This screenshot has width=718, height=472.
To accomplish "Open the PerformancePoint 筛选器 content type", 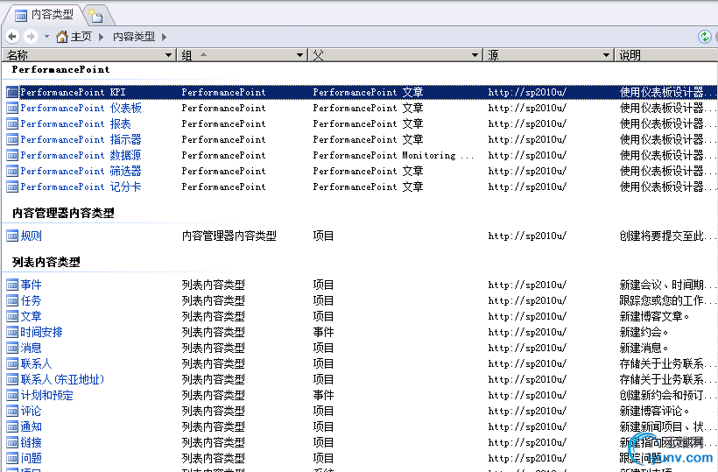I will click(81, 172).
